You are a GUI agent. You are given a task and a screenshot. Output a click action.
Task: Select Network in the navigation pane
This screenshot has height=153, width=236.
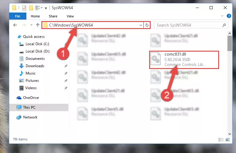pyautogui.click(x=27, y=117)
